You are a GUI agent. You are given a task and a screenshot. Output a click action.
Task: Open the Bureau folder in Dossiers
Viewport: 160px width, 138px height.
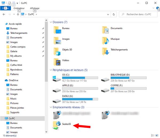[62, 30]
